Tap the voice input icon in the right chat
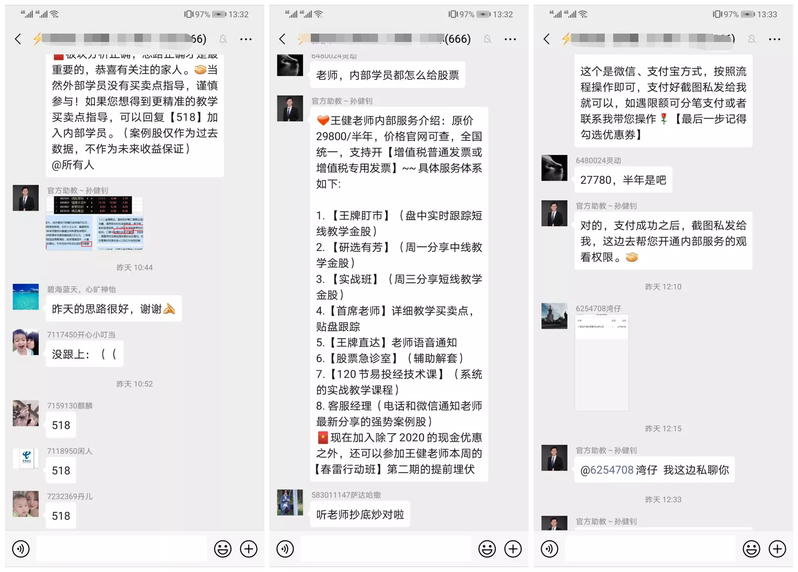Image resolution: width=798 pixels, height=572 pixels. pyautogui.click(x=549, y=549)
